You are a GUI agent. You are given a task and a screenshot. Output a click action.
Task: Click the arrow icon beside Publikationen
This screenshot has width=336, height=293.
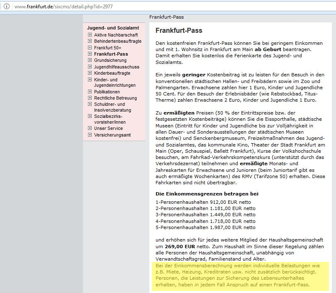pyautogui.click(x=90, y=92)
